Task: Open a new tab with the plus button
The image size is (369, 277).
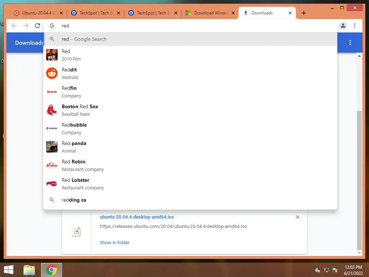Action: point(303,13)
